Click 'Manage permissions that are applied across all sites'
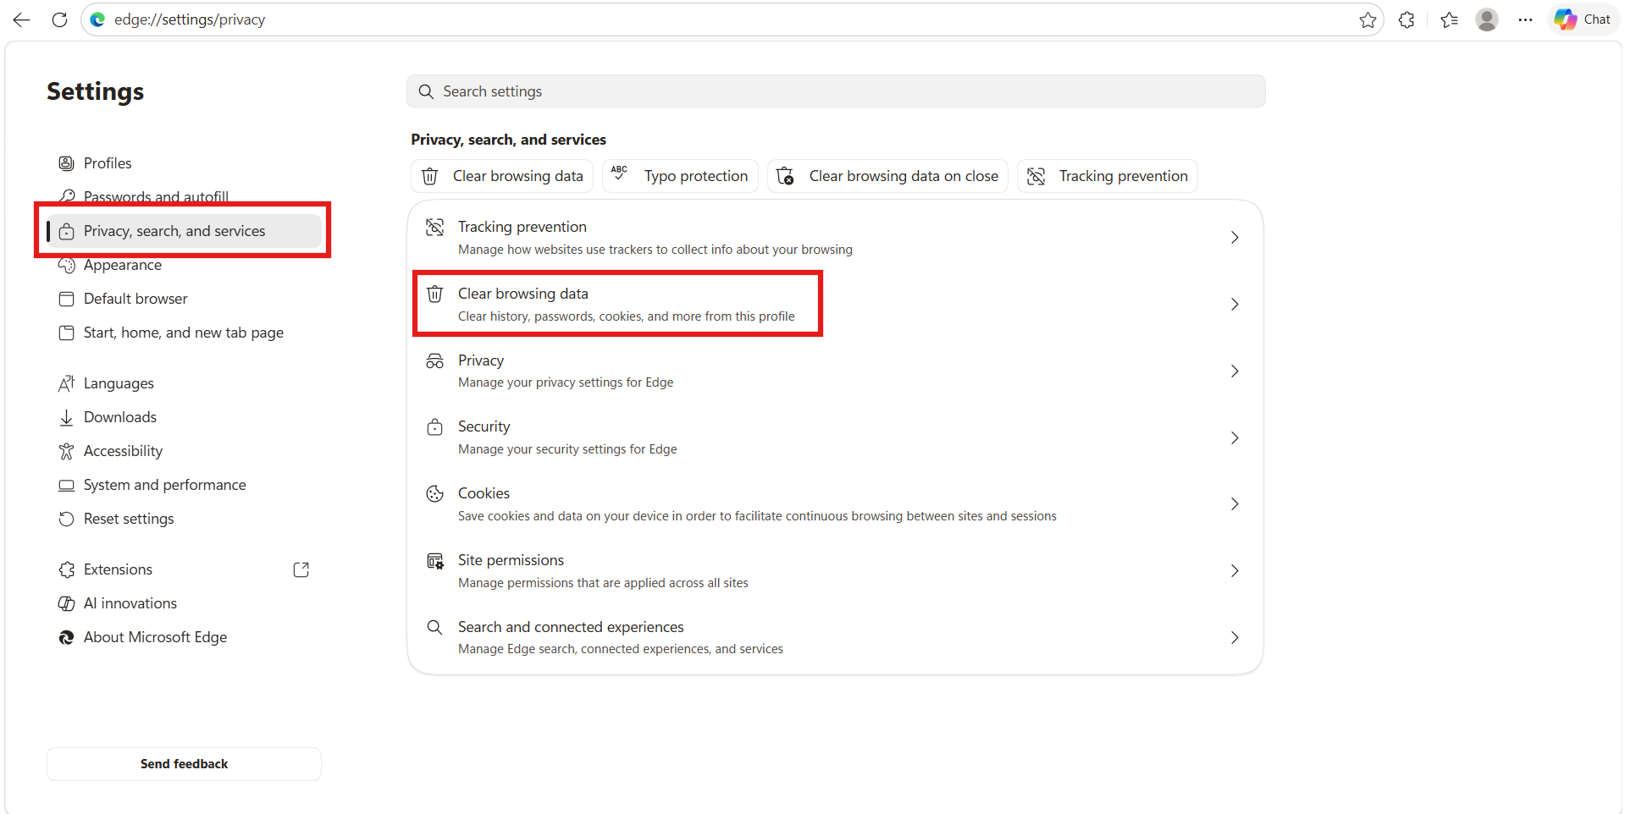 603,583
